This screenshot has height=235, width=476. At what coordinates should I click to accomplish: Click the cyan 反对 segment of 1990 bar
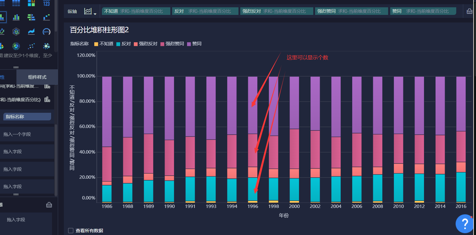(169, 191)
